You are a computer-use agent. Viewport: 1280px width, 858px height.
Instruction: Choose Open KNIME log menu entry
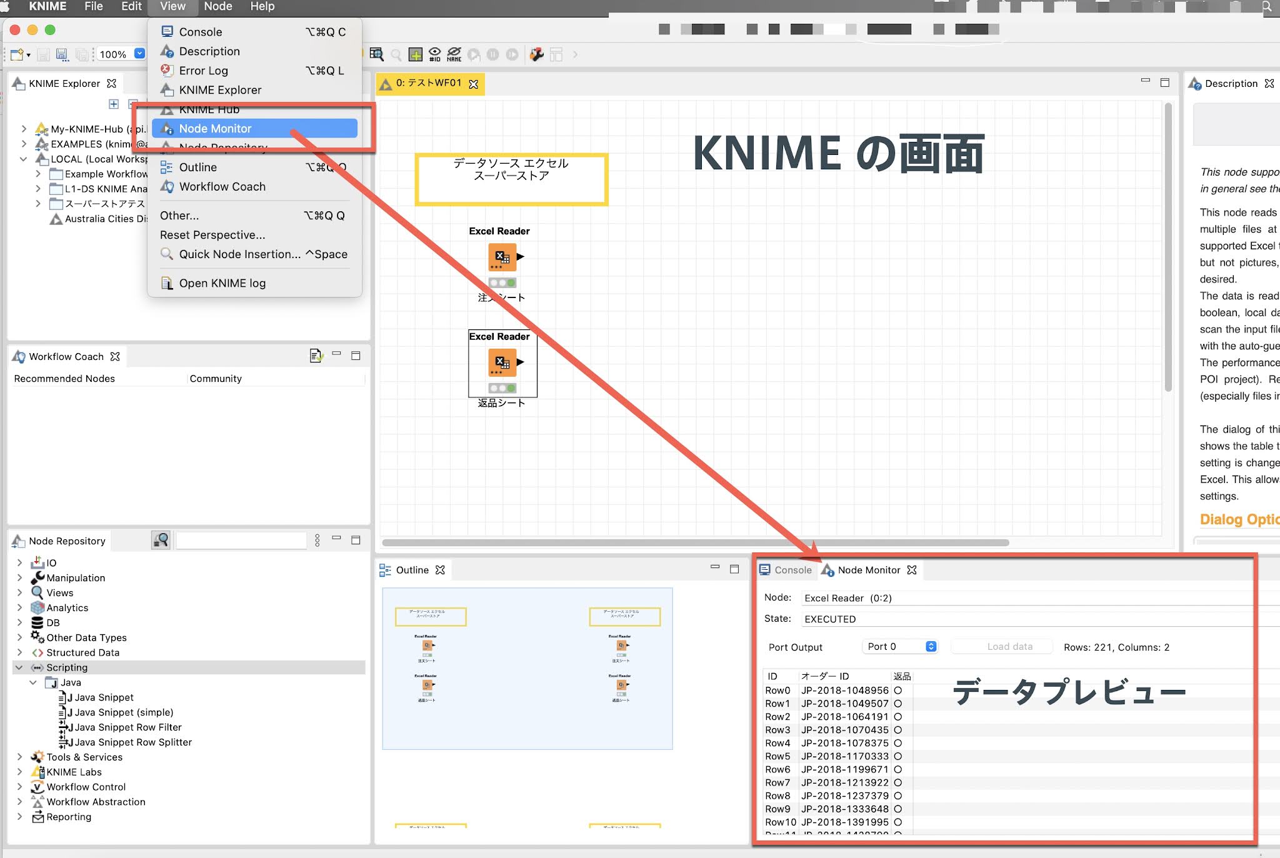[254, 283]
